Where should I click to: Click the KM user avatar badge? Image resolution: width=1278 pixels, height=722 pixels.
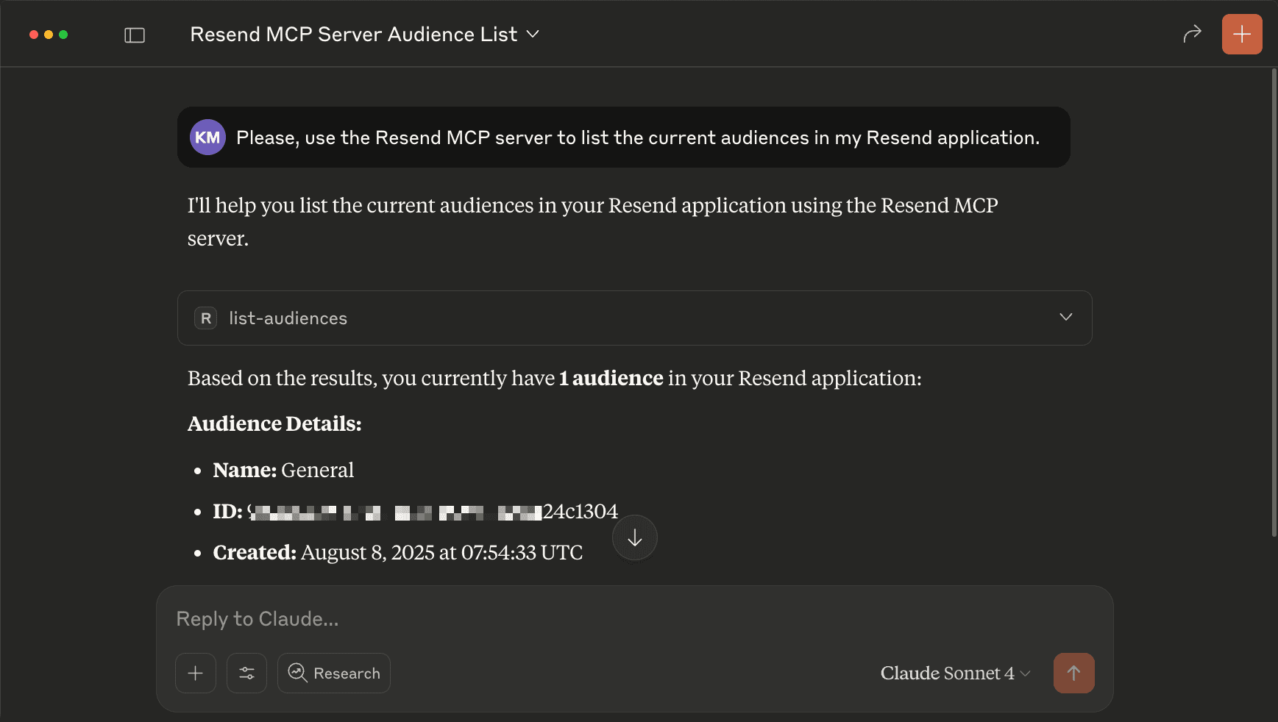point(207,137)
